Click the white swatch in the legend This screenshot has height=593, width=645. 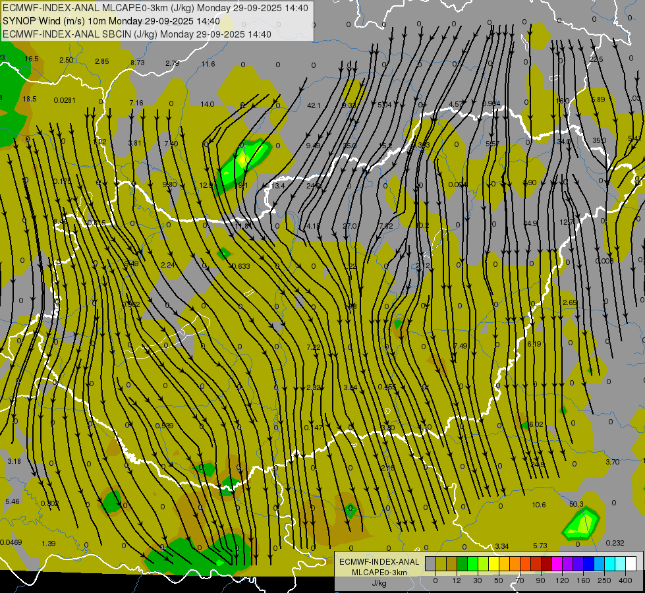pos(631,563)
